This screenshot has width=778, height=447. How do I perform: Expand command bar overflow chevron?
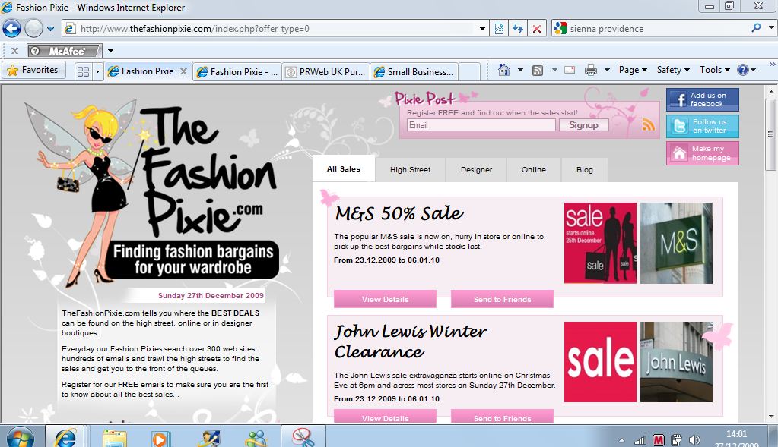(x=772, y=65)
